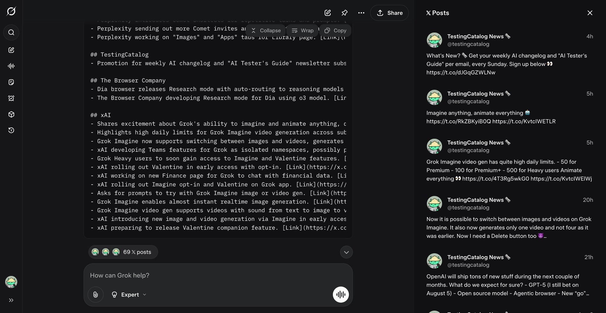Click the Grok logo in sidebar
Screen dimensions: 606x313
(x=11, y=11)
